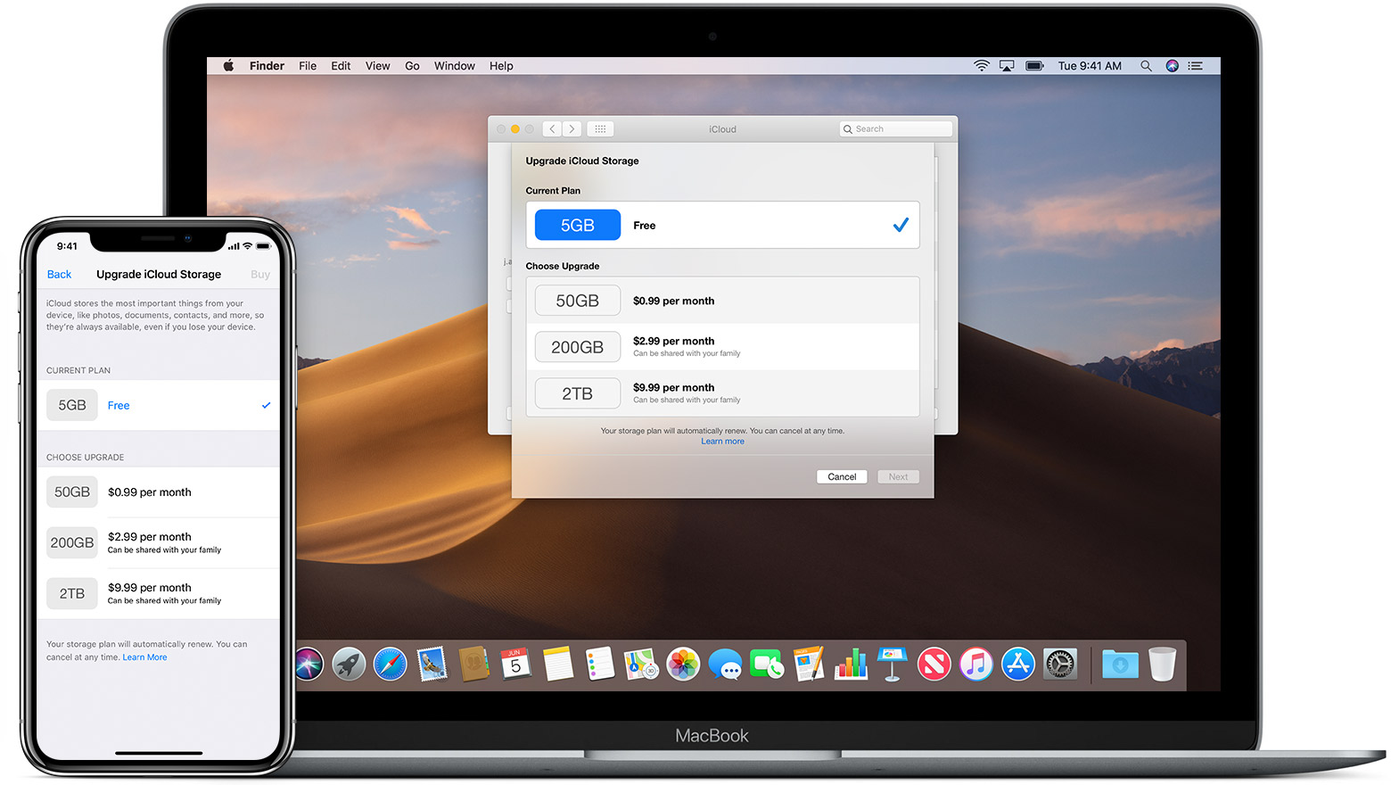Open the Wi-Fi status menu

[x=981, y=66]
